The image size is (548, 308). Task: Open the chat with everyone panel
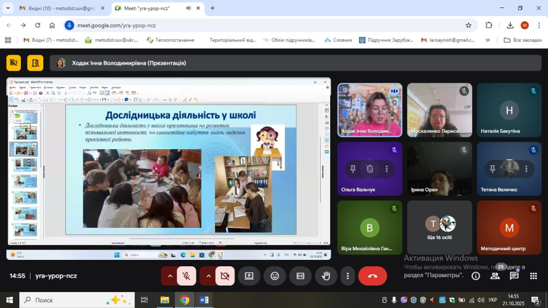tap(514, 276)
